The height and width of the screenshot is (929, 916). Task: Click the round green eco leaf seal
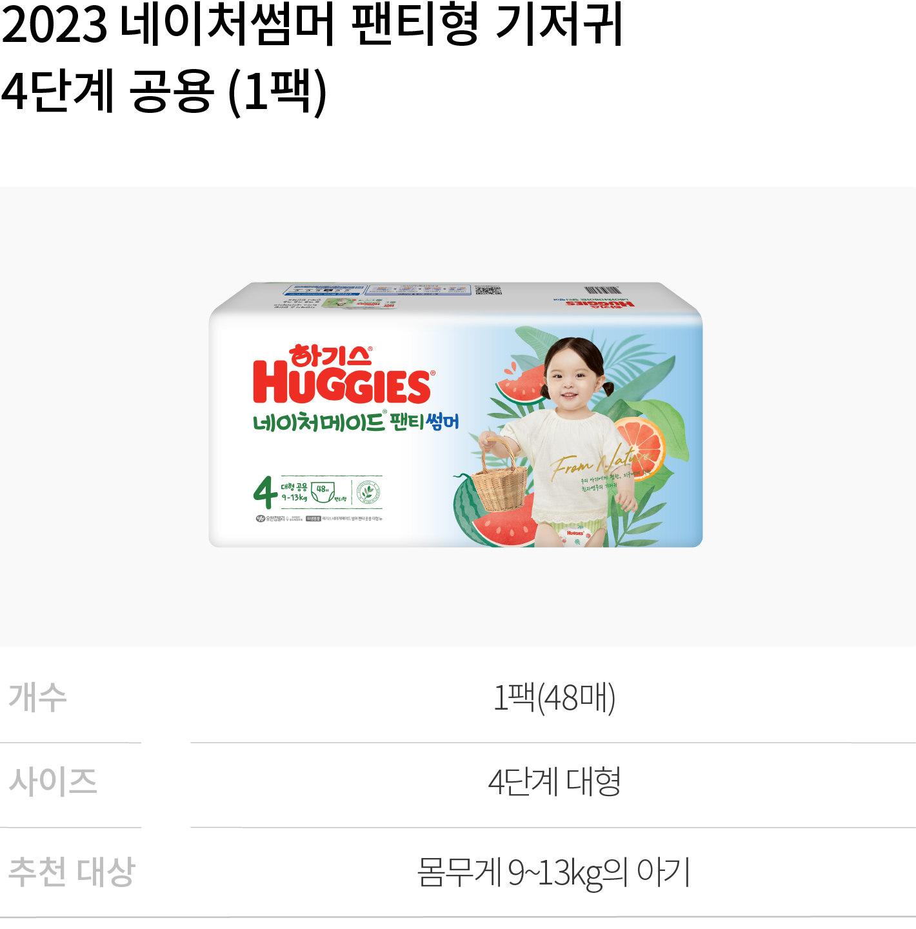[x=368, y=492]
